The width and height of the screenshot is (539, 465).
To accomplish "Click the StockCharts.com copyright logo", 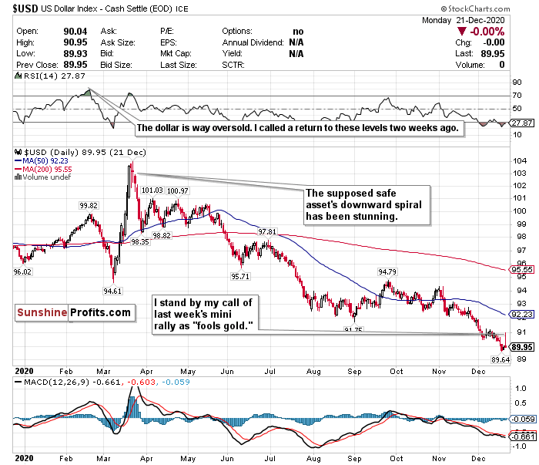I will [x=475, y=8].
